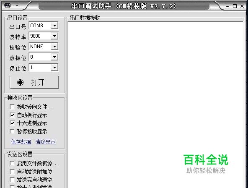
Task: Open the small arrow menu beside the logo
Action: (17, 6)
